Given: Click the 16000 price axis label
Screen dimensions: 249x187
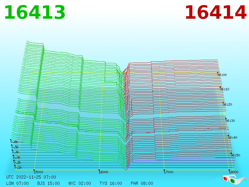Looking at the screenshot, I should pos(103,172).
